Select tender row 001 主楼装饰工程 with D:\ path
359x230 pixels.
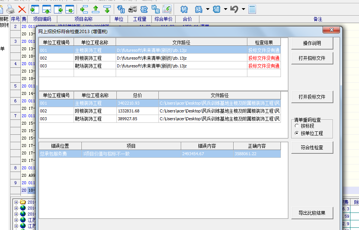160,50
